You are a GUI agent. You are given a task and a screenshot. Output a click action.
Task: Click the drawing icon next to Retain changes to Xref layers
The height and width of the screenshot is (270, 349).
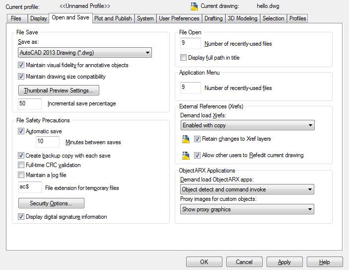coord(186,139)
